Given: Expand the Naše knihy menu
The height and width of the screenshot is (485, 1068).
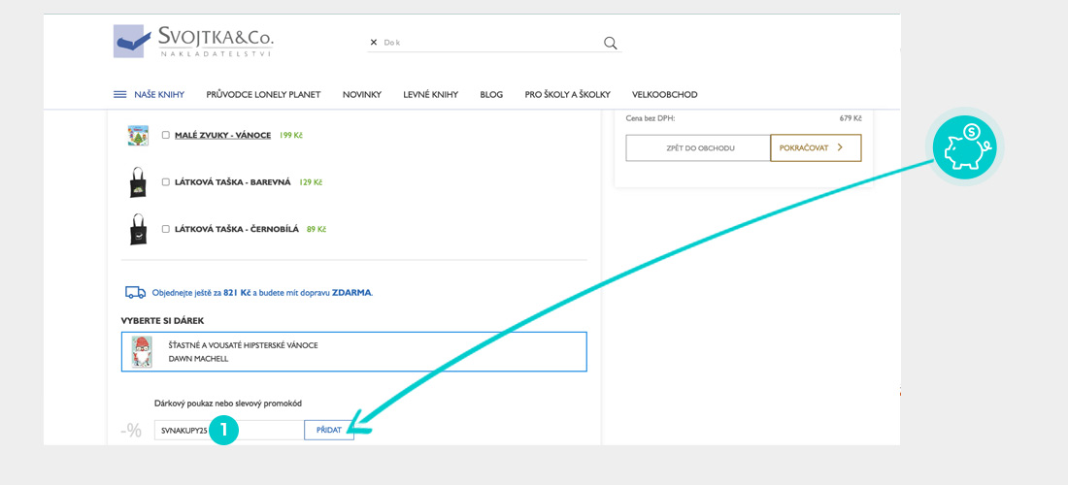Looking at the screenshot, I should pyautogui.click(x=158, y=95).
